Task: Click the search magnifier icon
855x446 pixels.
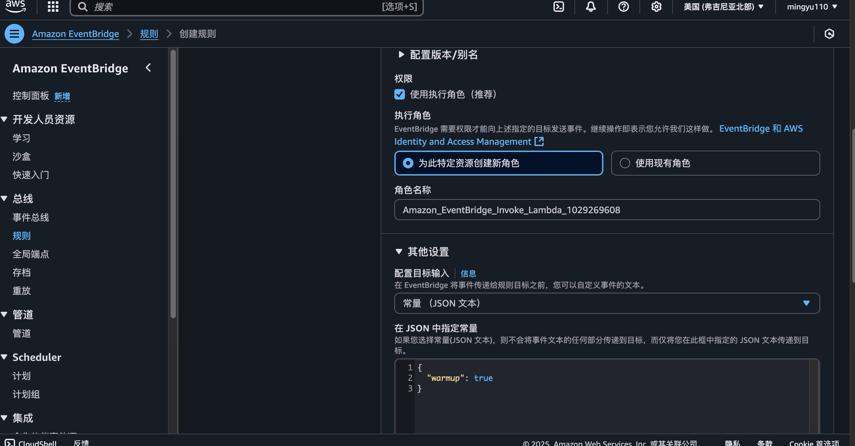Action: pyautogui.click(x=83, y=7)
